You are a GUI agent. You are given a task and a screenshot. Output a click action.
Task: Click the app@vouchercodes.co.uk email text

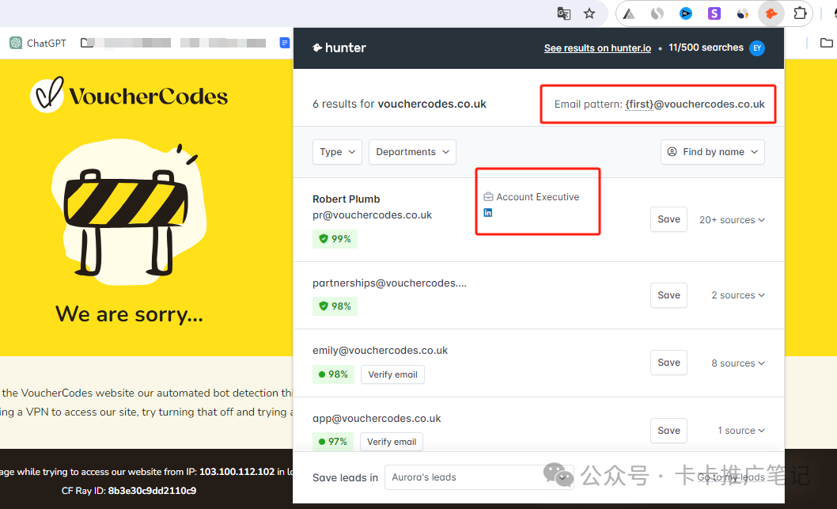click(377, 419)
